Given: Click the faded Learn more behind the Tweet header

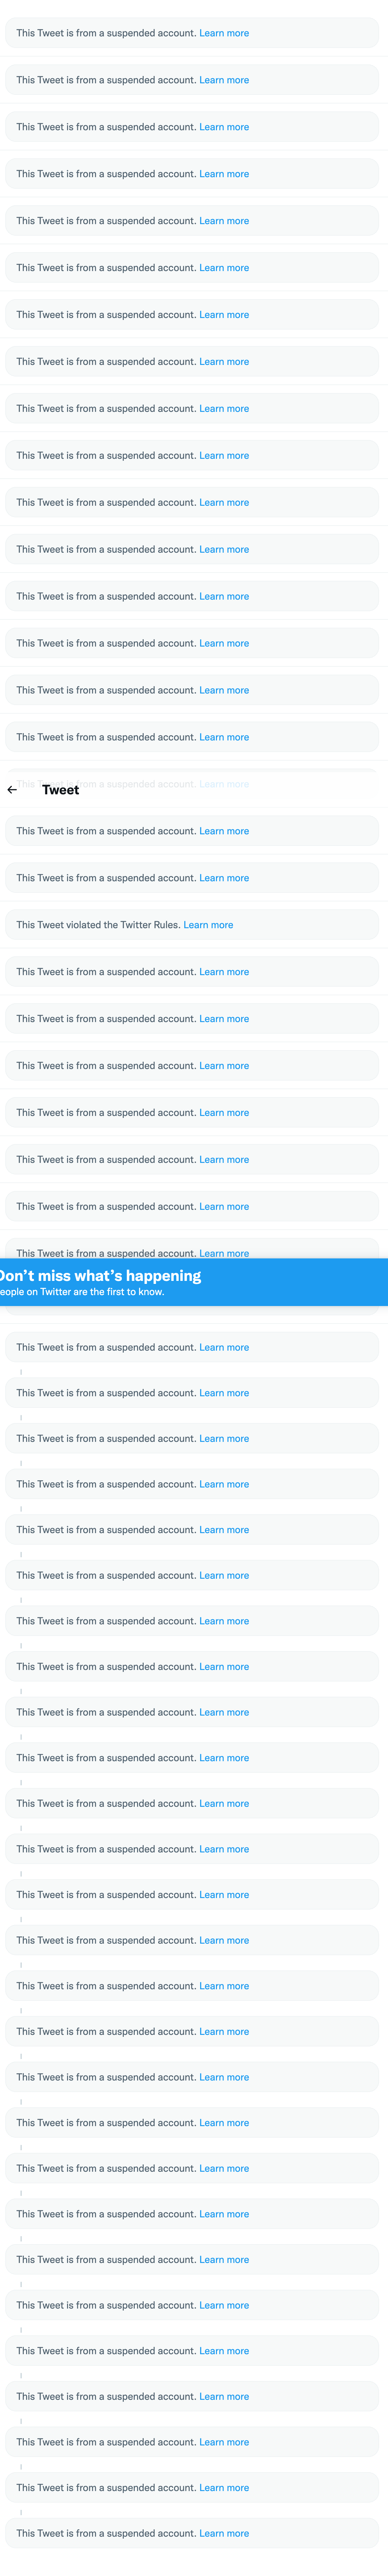Looking at the screenshot, I should point(224,784).
